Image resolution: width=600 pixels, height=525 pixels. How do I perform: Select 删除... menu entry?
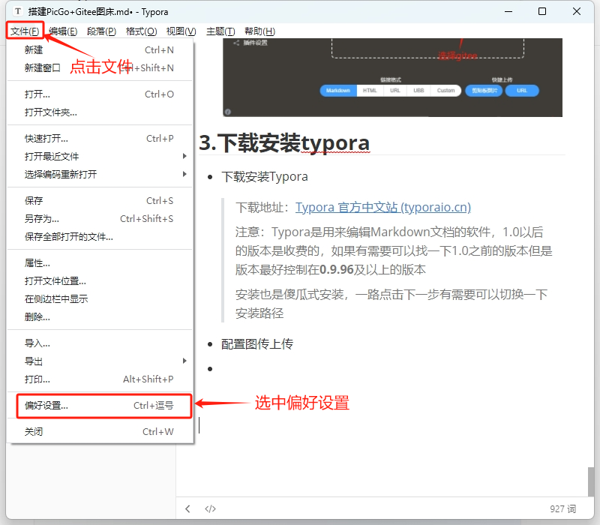click(x=100, y=316)
